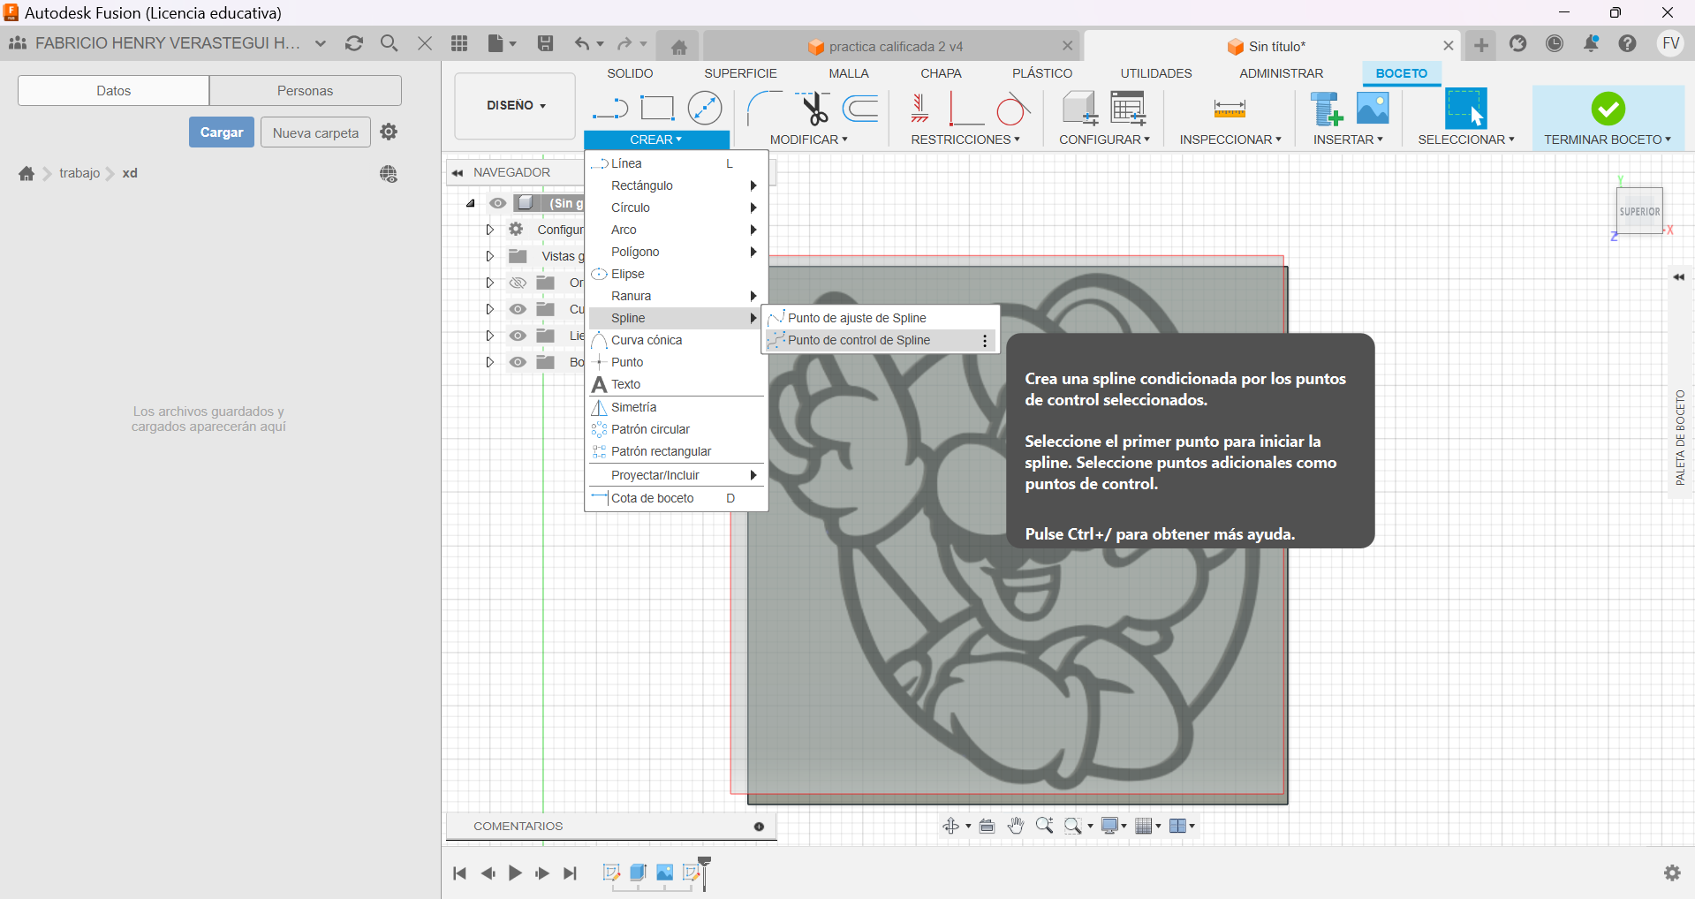Toggle visibility of the root component
Viewport: 1695px width, 899px height.
click(498, 203)
